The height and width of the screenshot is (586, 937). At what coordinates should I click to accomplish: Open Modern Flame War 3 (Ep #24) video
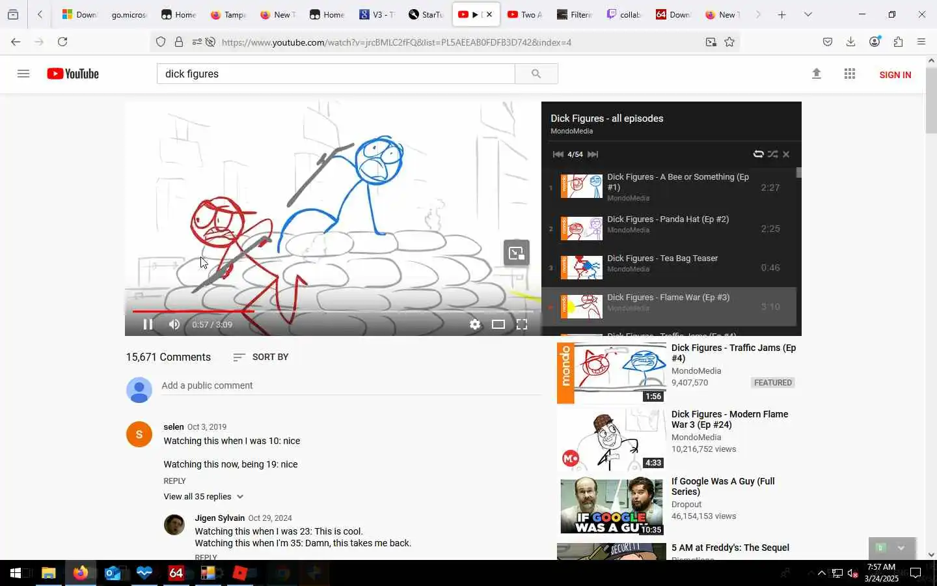tap(729, 419)
